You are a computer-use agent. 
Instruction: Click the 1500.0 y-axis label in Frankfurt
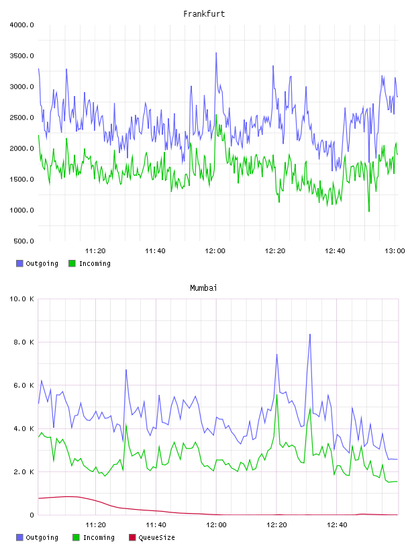pos(21,179)
